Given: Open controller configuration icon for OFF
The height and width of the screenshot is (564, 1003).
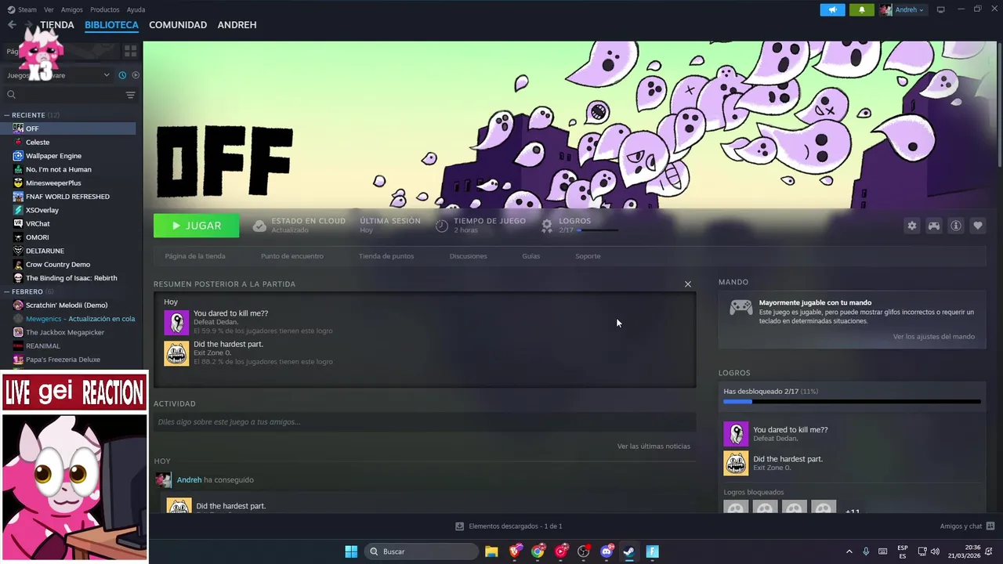Looking at the screenshot, I should (934, 226).
